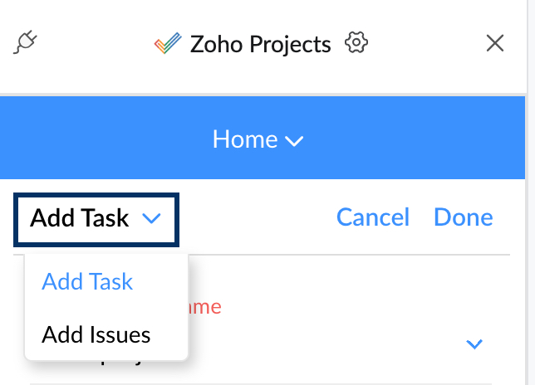Screen dimensions: 535x385
Task: Click Done to save the task
Action: (x=464, y=217)
